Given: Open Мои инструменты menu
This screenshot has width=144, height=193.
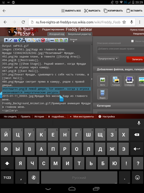Looking at the screenshot, I should point(82,117).
